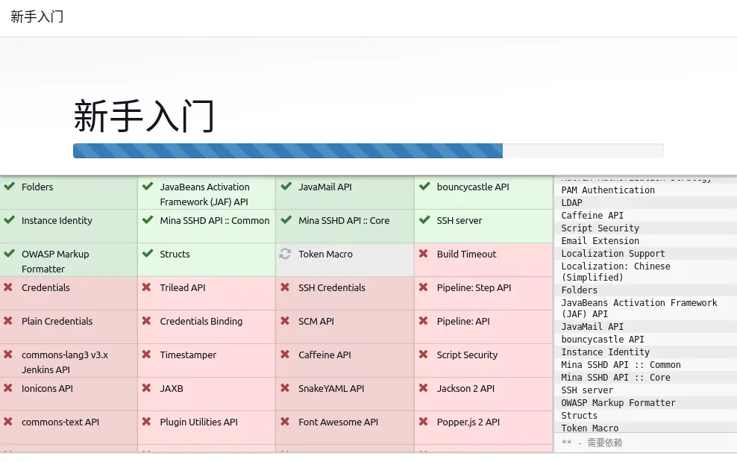Viewport: 737px width, 462px height.
Task: Select Caffeine API in the log list
Action: [592, 216]
